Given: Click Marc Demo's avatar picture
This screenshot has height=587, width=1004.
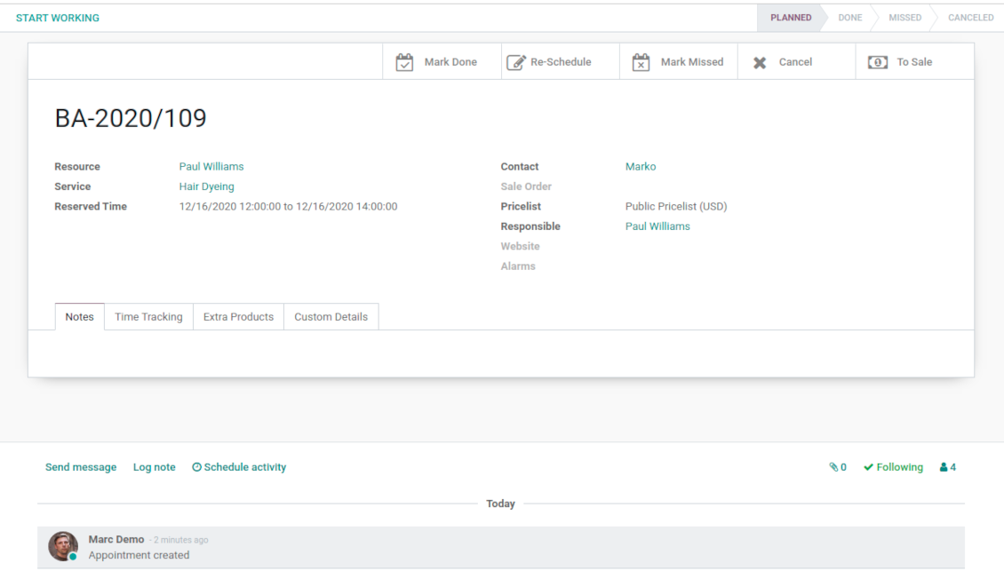Looking at the screenshot, I should [62, 546].
